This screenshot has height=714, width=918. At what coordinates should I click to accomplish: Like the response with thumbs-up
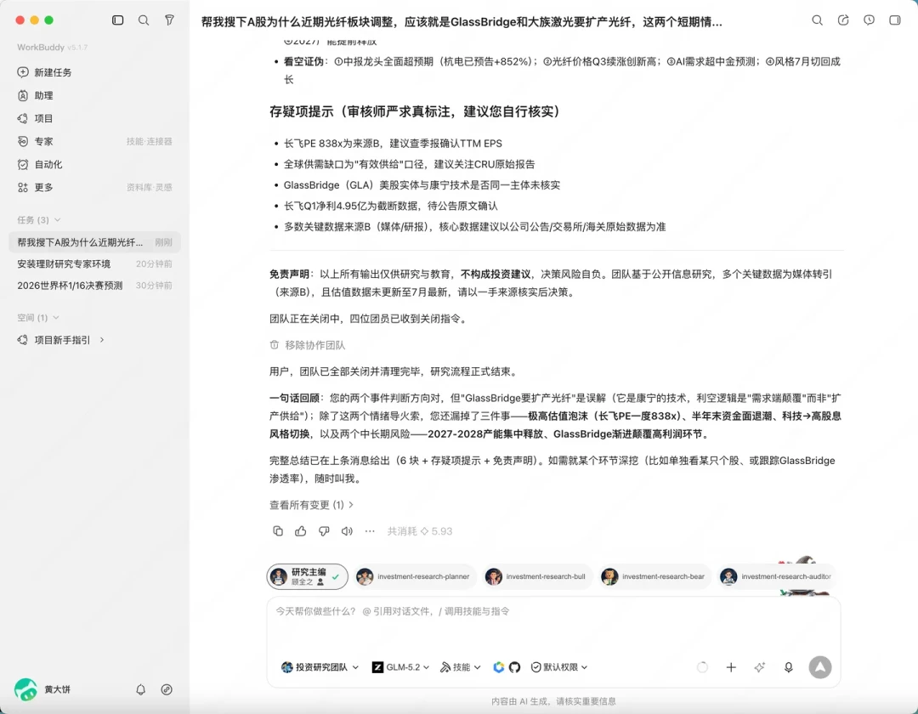301,531
